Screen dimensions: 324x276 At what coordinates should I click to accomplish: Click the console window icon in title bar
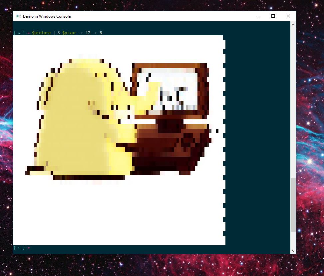(18, 16)
